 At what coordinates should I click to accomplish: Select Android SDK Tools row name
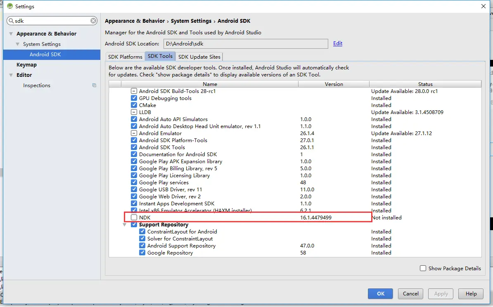[162, 147]
